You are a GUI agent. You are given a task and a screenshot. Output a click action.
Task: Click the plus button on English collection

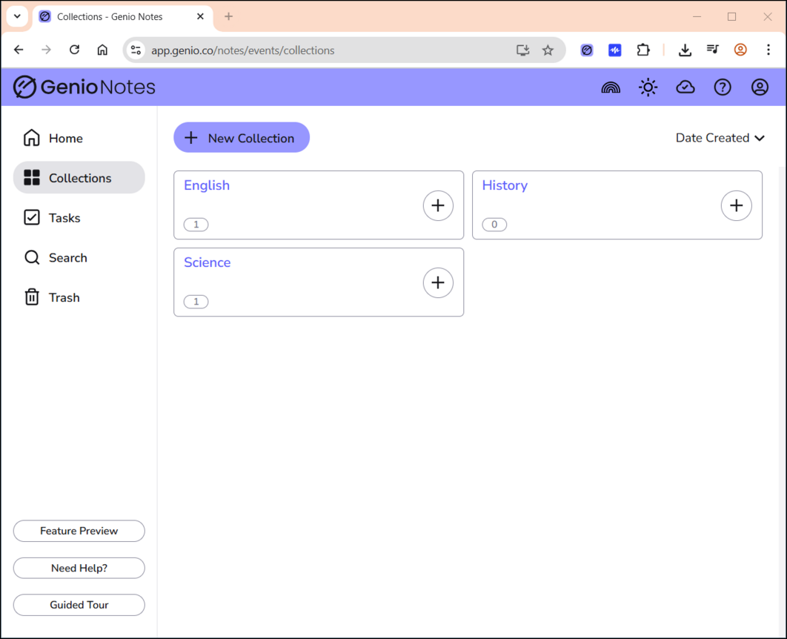pyautogui.click(x=438, y=205)
